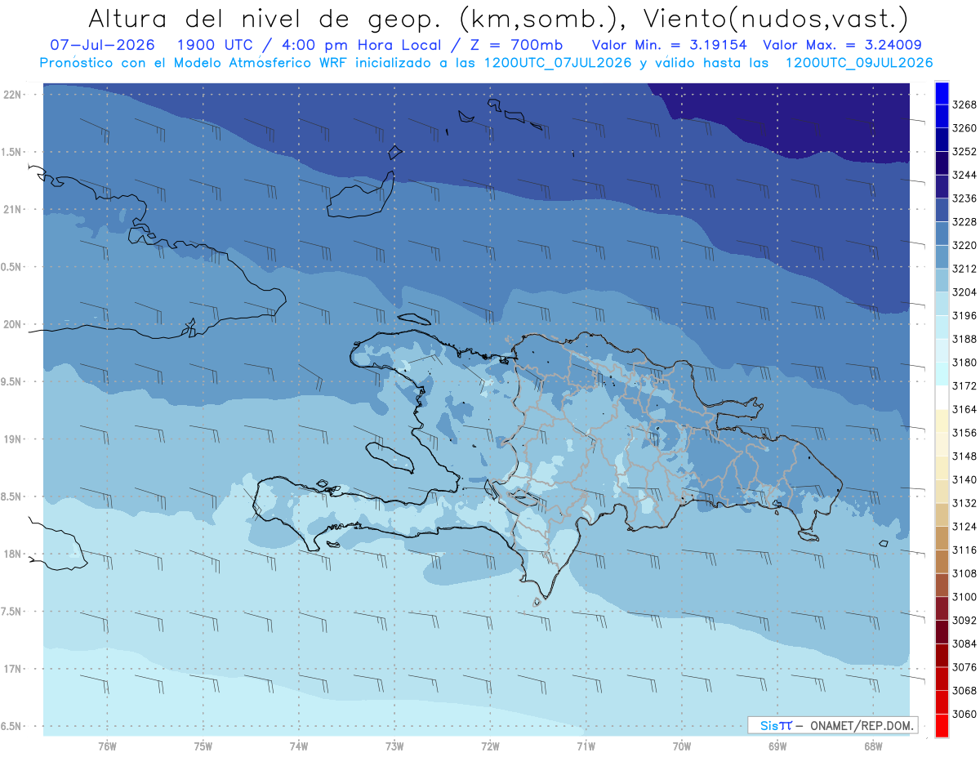
Task: Click the '3084' color bar value
Action: click(x=964, y=643)
